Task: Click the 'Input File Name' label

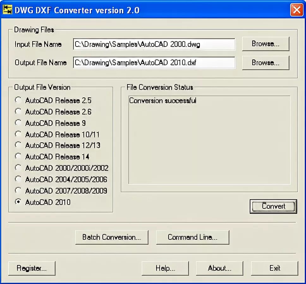Action: pos(38,44)
